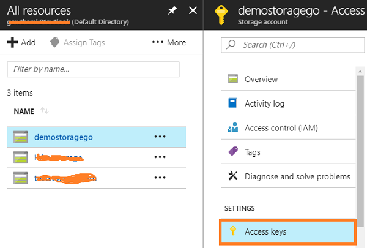The height and width of the screenshot is (248, 367).
Task: Open the ellipsis menu for demostoragego row
Action: click(x=160, y=137)
